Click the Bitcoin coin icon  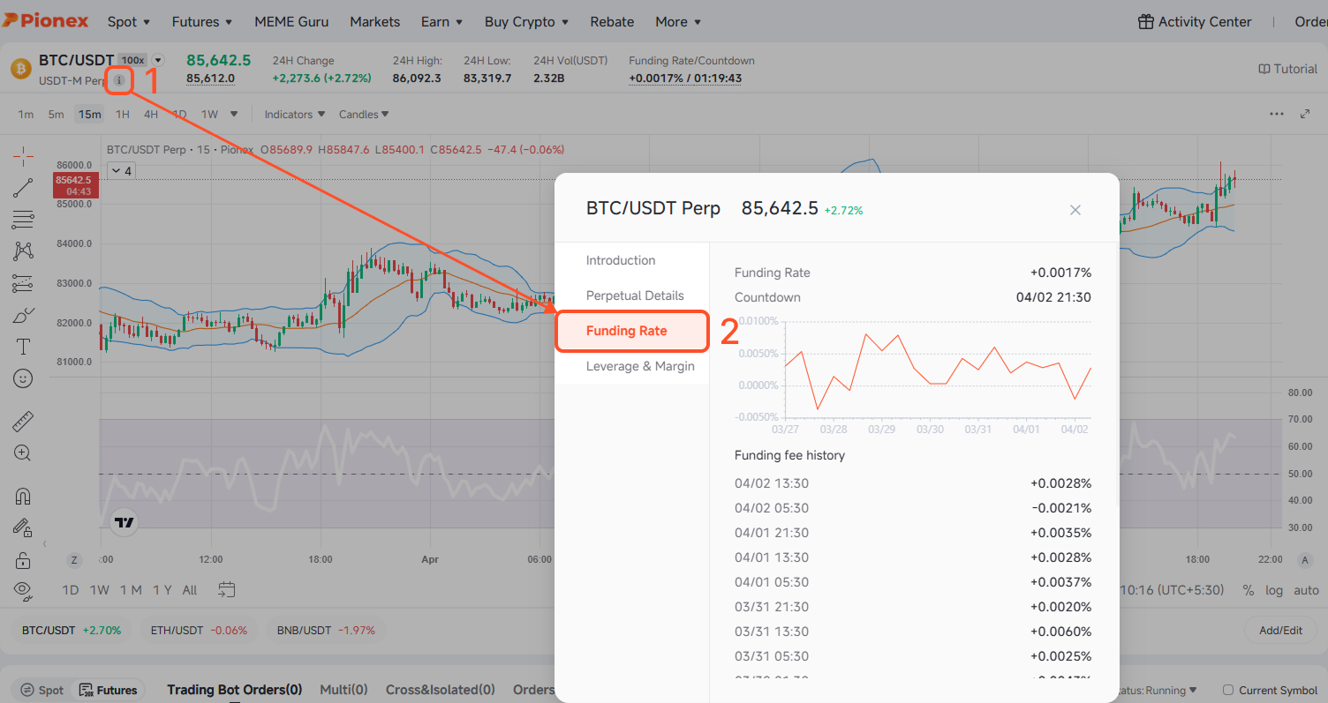click(20, 69)
